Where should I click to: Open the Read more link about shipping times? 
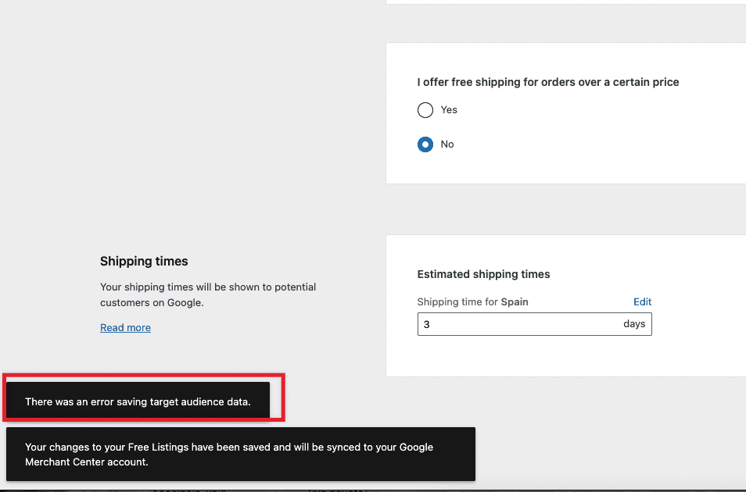tap(125, 327)
